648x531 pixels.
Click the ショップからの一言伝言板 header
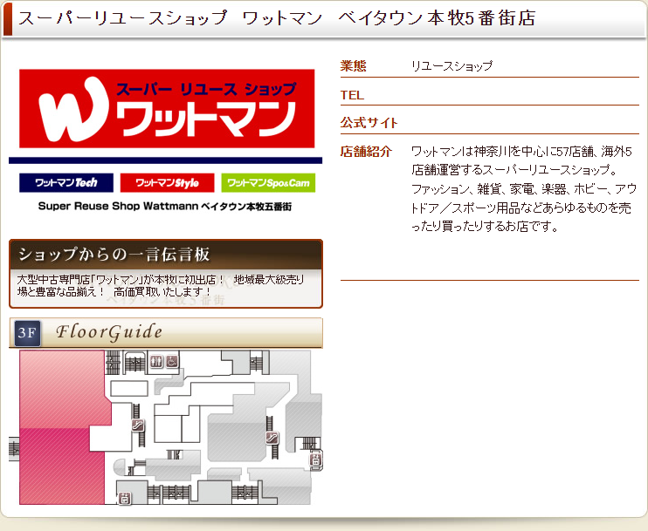click(x=166, y=255)
